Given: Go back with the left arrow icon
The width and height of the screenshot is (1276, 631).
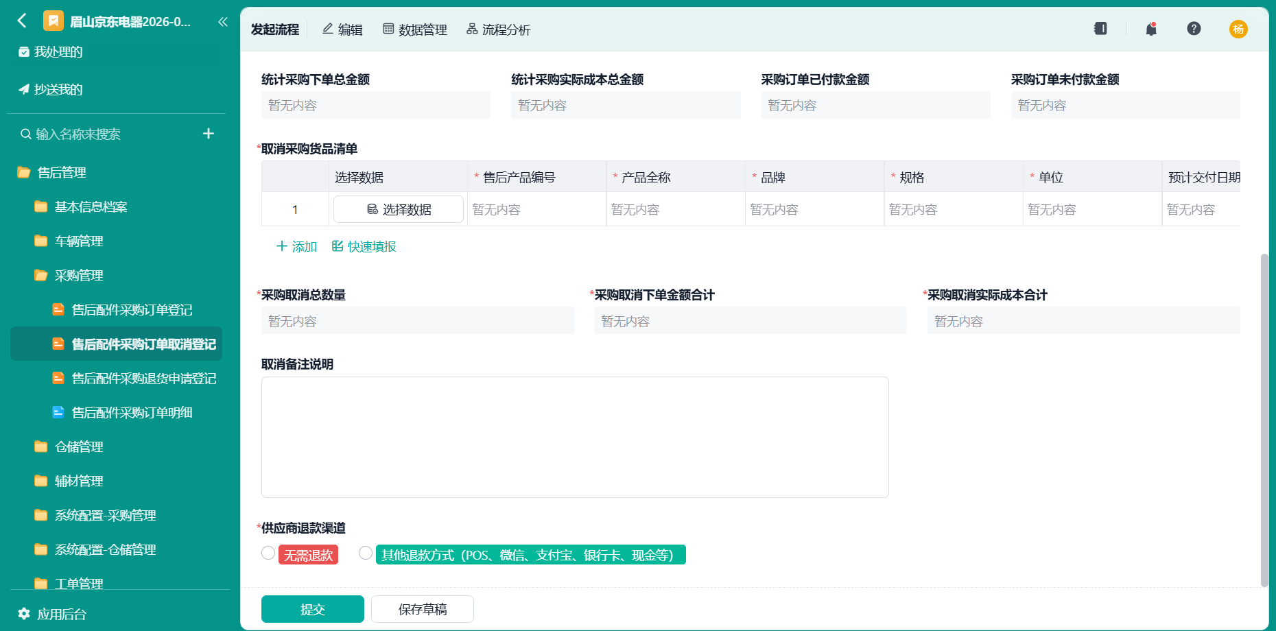Looking at the screenshot, I should tap(22, 21).
